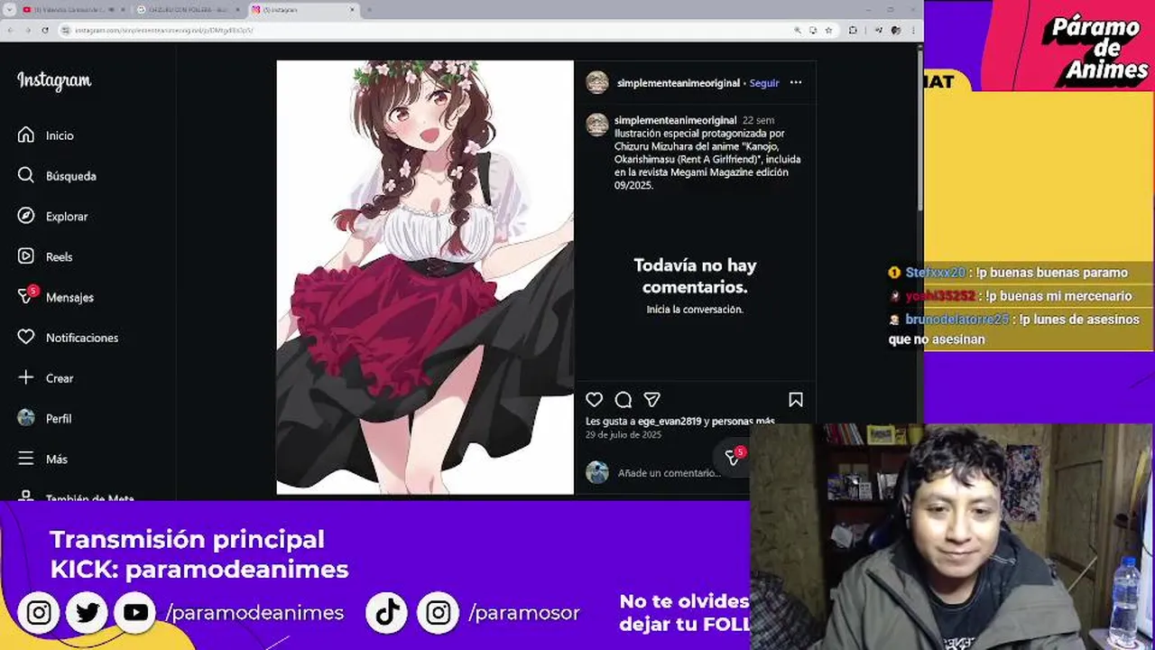Click 'Todavía no hay comentarios.' heading
Screen dimensions: 1155x650
click(695, 276)
